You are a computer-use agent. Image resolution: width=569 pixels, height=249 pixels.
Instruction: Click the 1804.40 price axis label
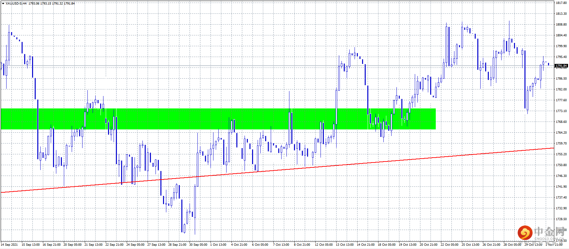click(x=561, y=35)
